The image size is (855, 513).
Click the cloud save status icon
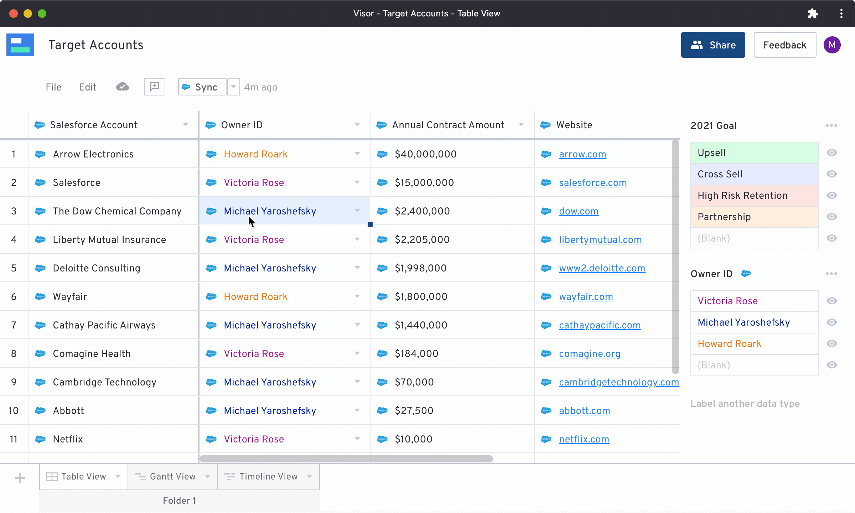122,87
